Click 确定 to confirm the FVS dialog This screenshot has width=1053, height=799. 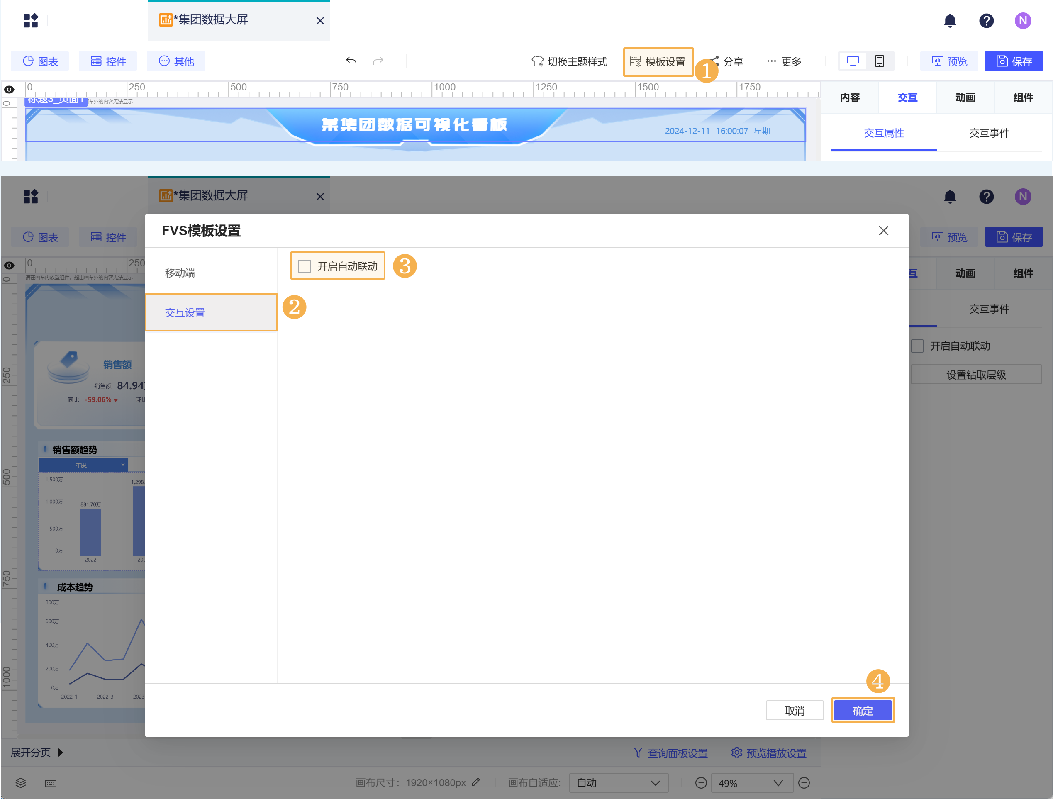863,711
